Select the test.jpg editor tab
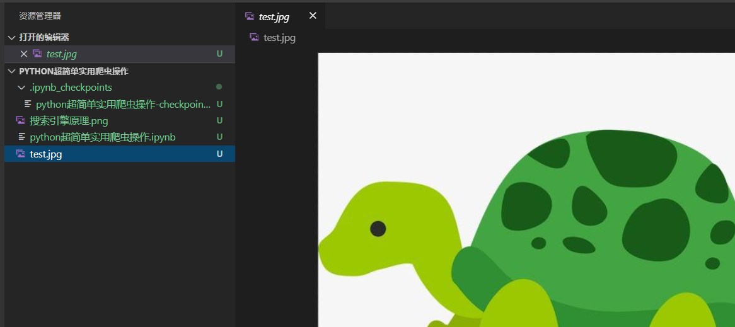The width and height of the screenshot is (735, 327). (x=281, y=16)
